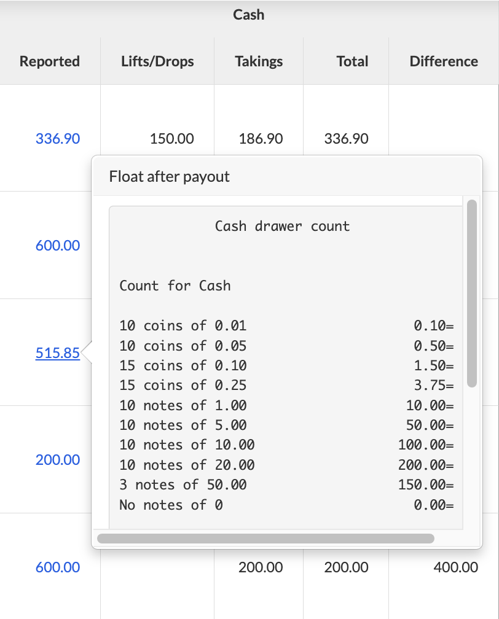Open details for the 200.00 reported amount

[58, 459]
